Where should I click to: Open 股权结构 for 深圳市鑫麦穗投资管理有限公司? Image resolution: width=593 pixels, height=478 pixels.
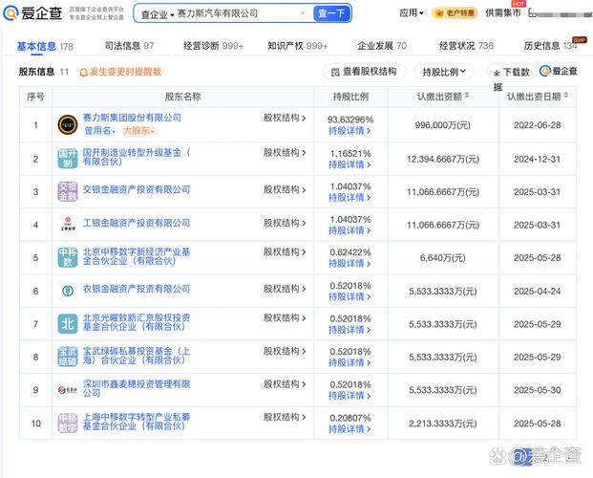[285, 384]
